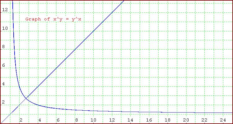
Task: Select the x-axis label 22
Action: pos(204,120)
